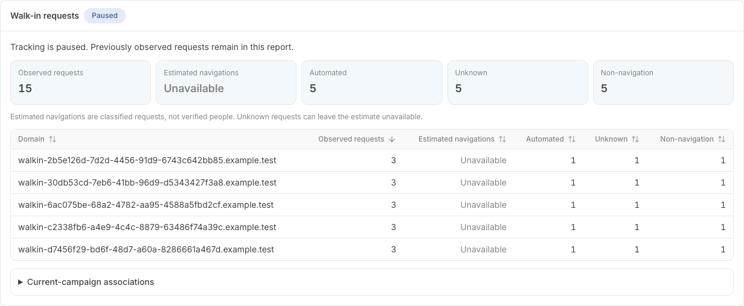Click observed requests value 3 in walkin-c2338fb6 row

pyautogui.click(x=394, y=227)
